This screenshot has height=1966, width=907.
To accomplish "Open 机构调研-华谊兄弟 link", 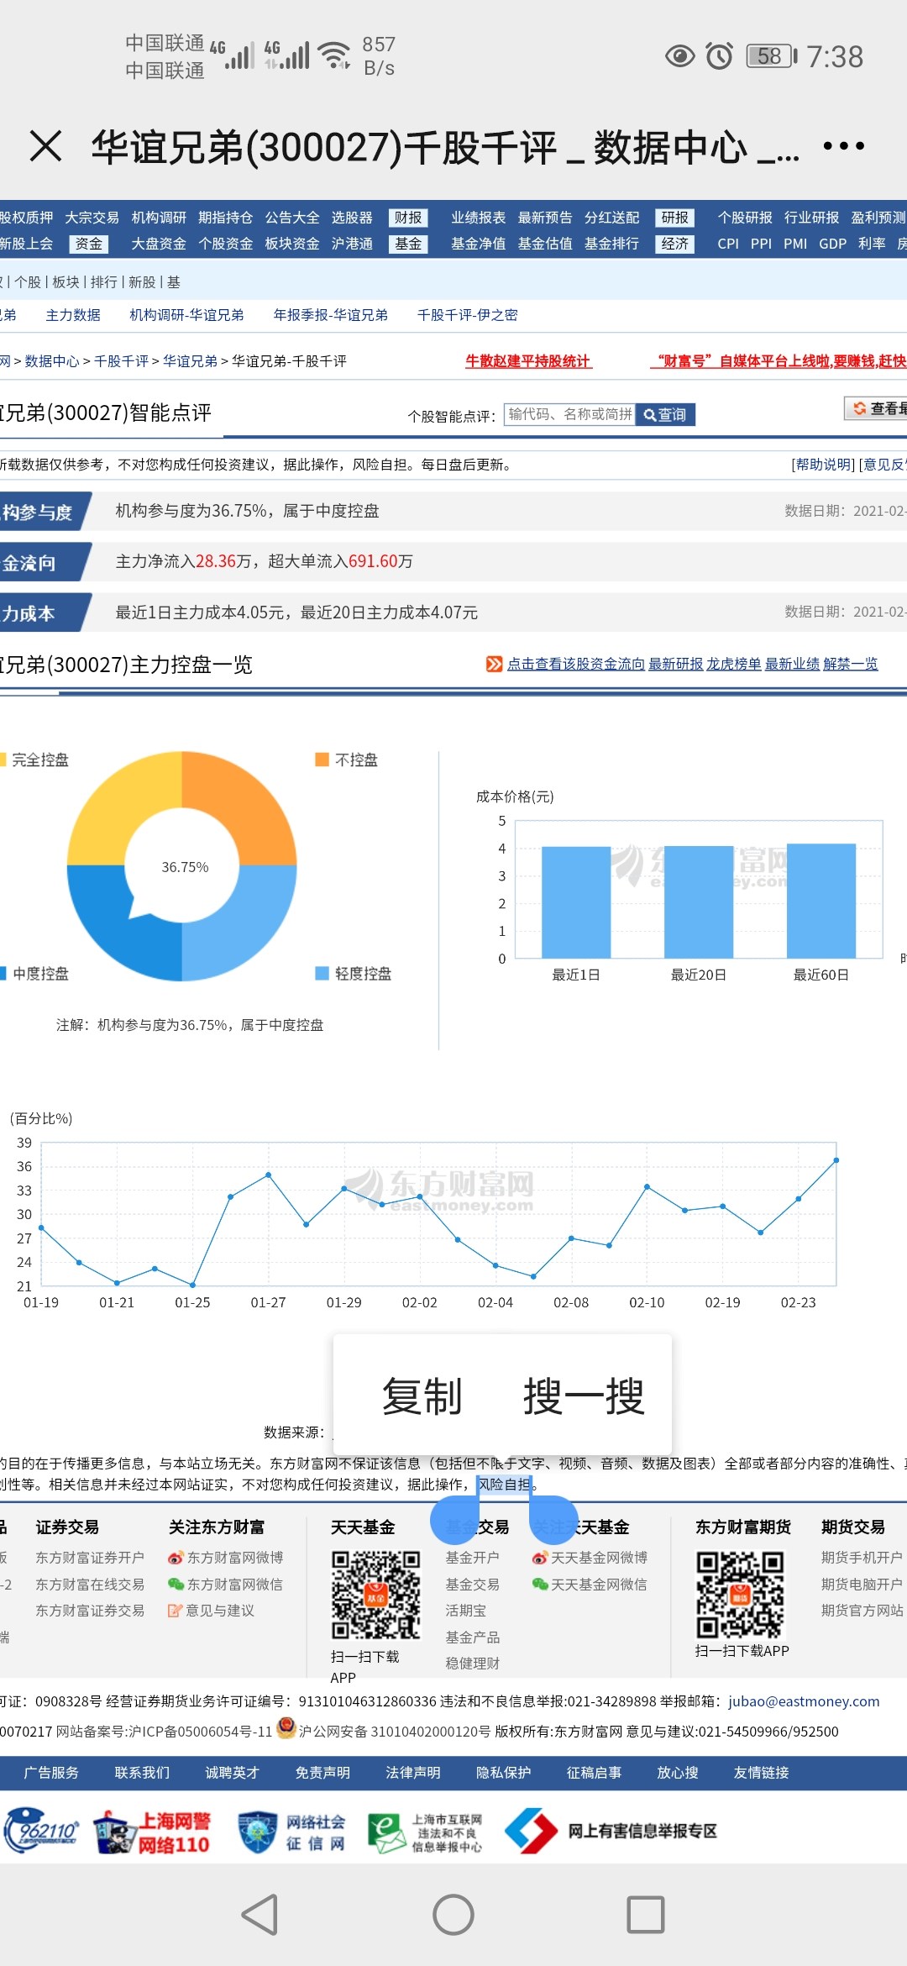I will pyautogui.click(x=186, y=315).
